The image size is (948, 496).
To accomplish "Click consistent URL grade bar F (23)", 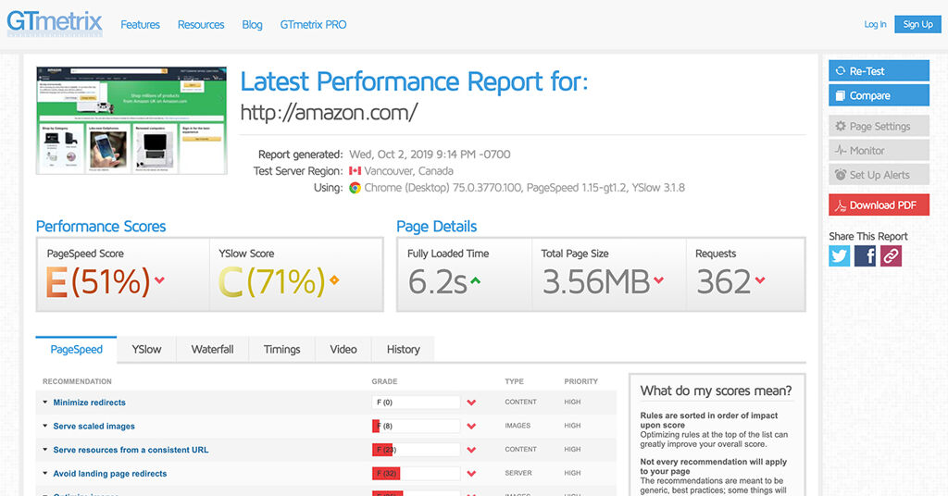I will coord(416,450).
